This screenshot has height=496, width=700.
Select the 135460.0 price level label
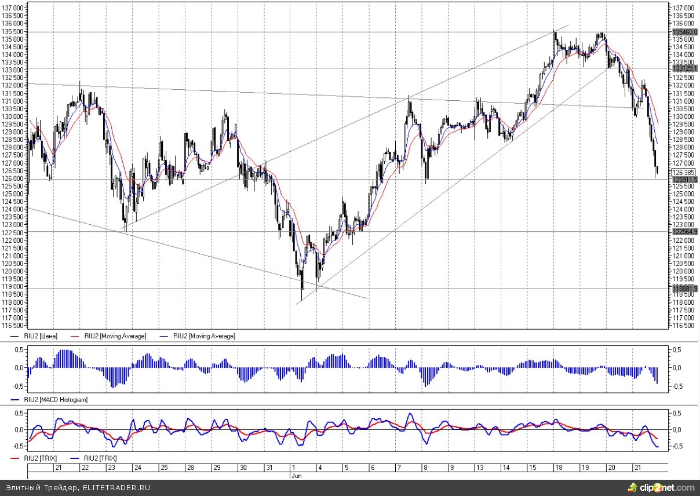684,32
